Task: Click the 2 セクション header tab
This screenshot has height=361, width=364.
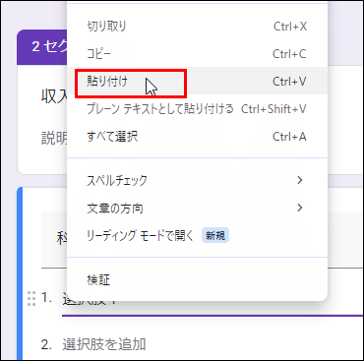Action: pyautogui.click(x=42, y=47)
